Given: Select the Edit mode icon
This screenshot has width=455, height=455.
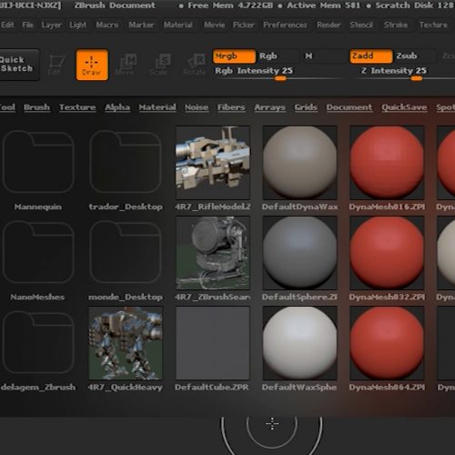Looking at the screenshot, I should (x=56, y=65).
